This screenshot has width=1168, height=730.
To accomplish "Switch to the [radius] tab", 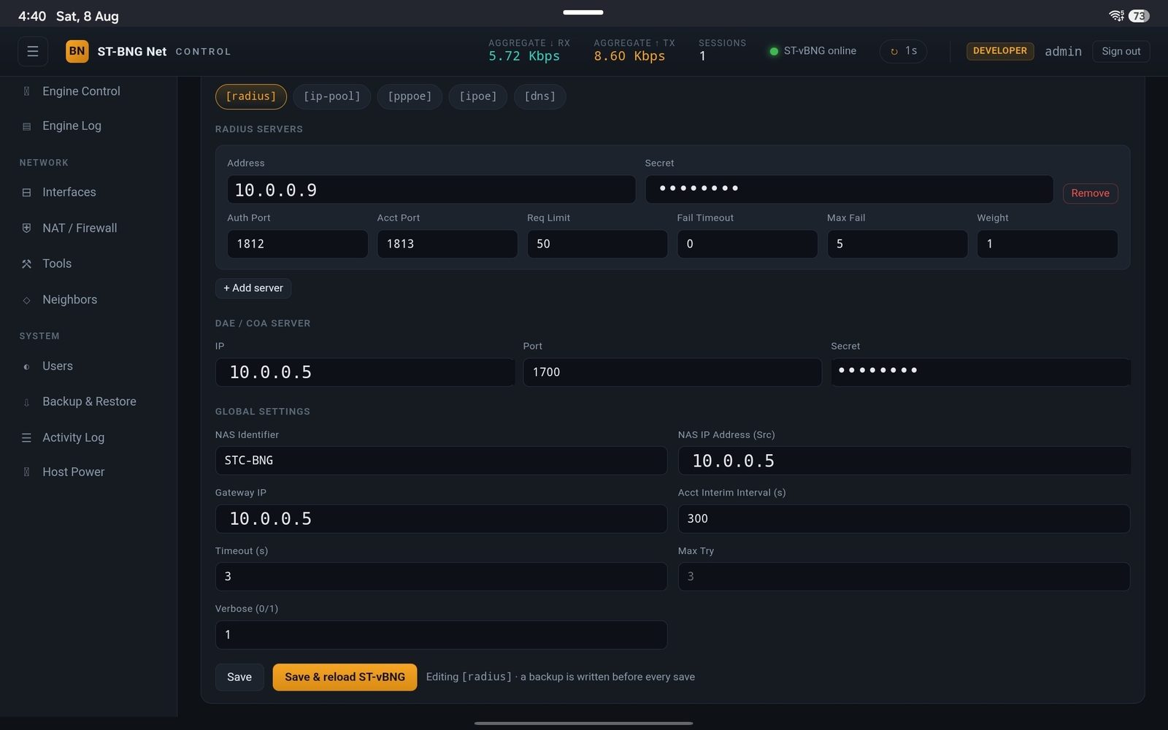I will click(x=250, y=96).
